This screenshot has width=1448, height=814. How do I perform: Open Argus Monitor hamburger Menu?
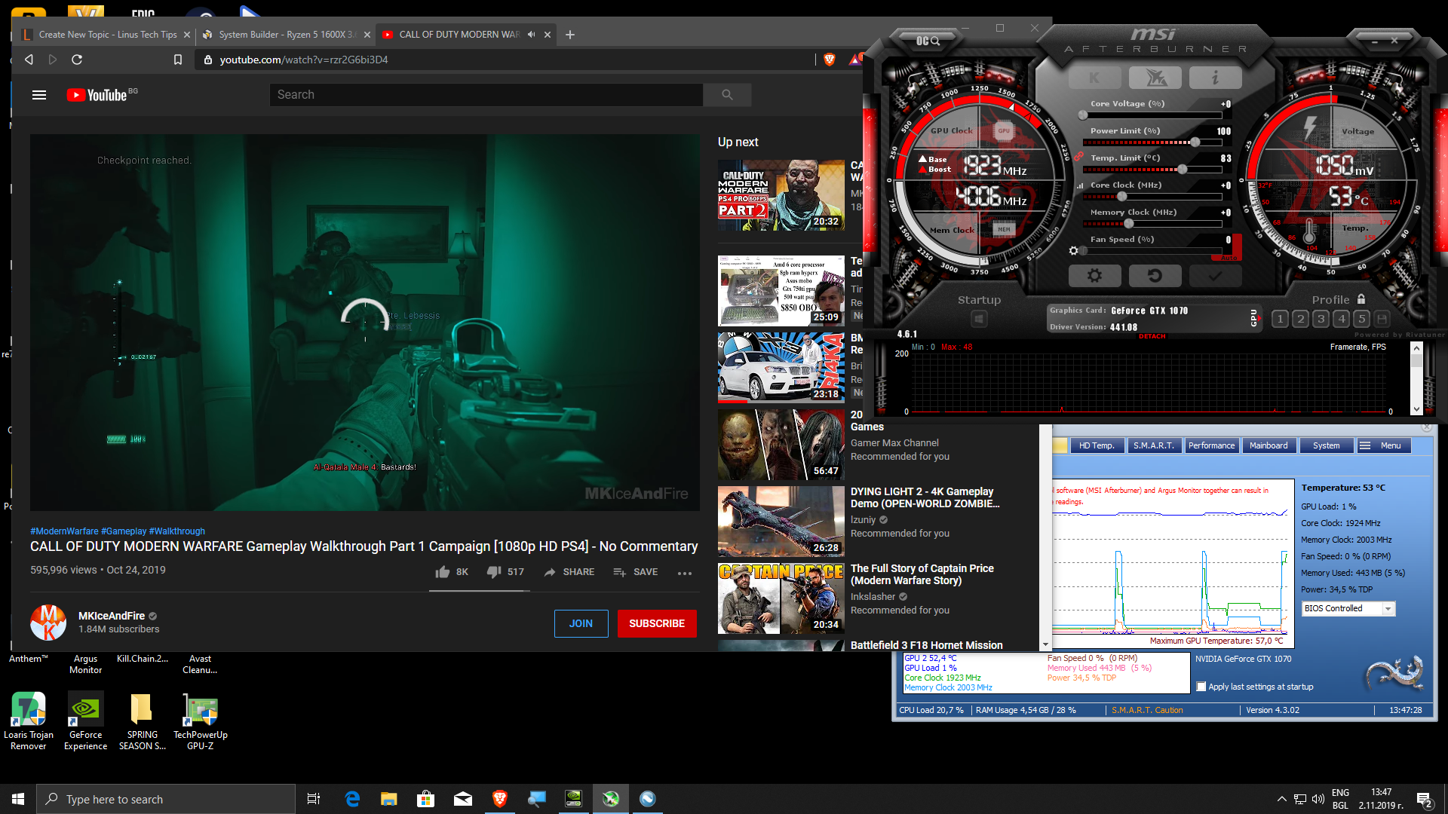pyautogui.click(x=1383, y=445)
